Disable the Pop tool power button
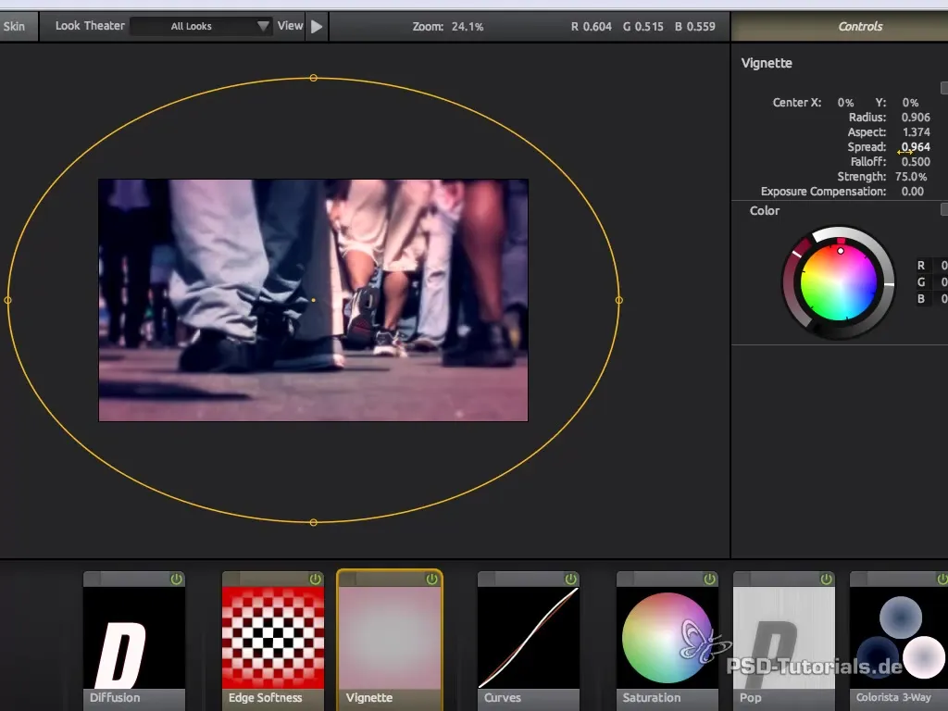 826,580
